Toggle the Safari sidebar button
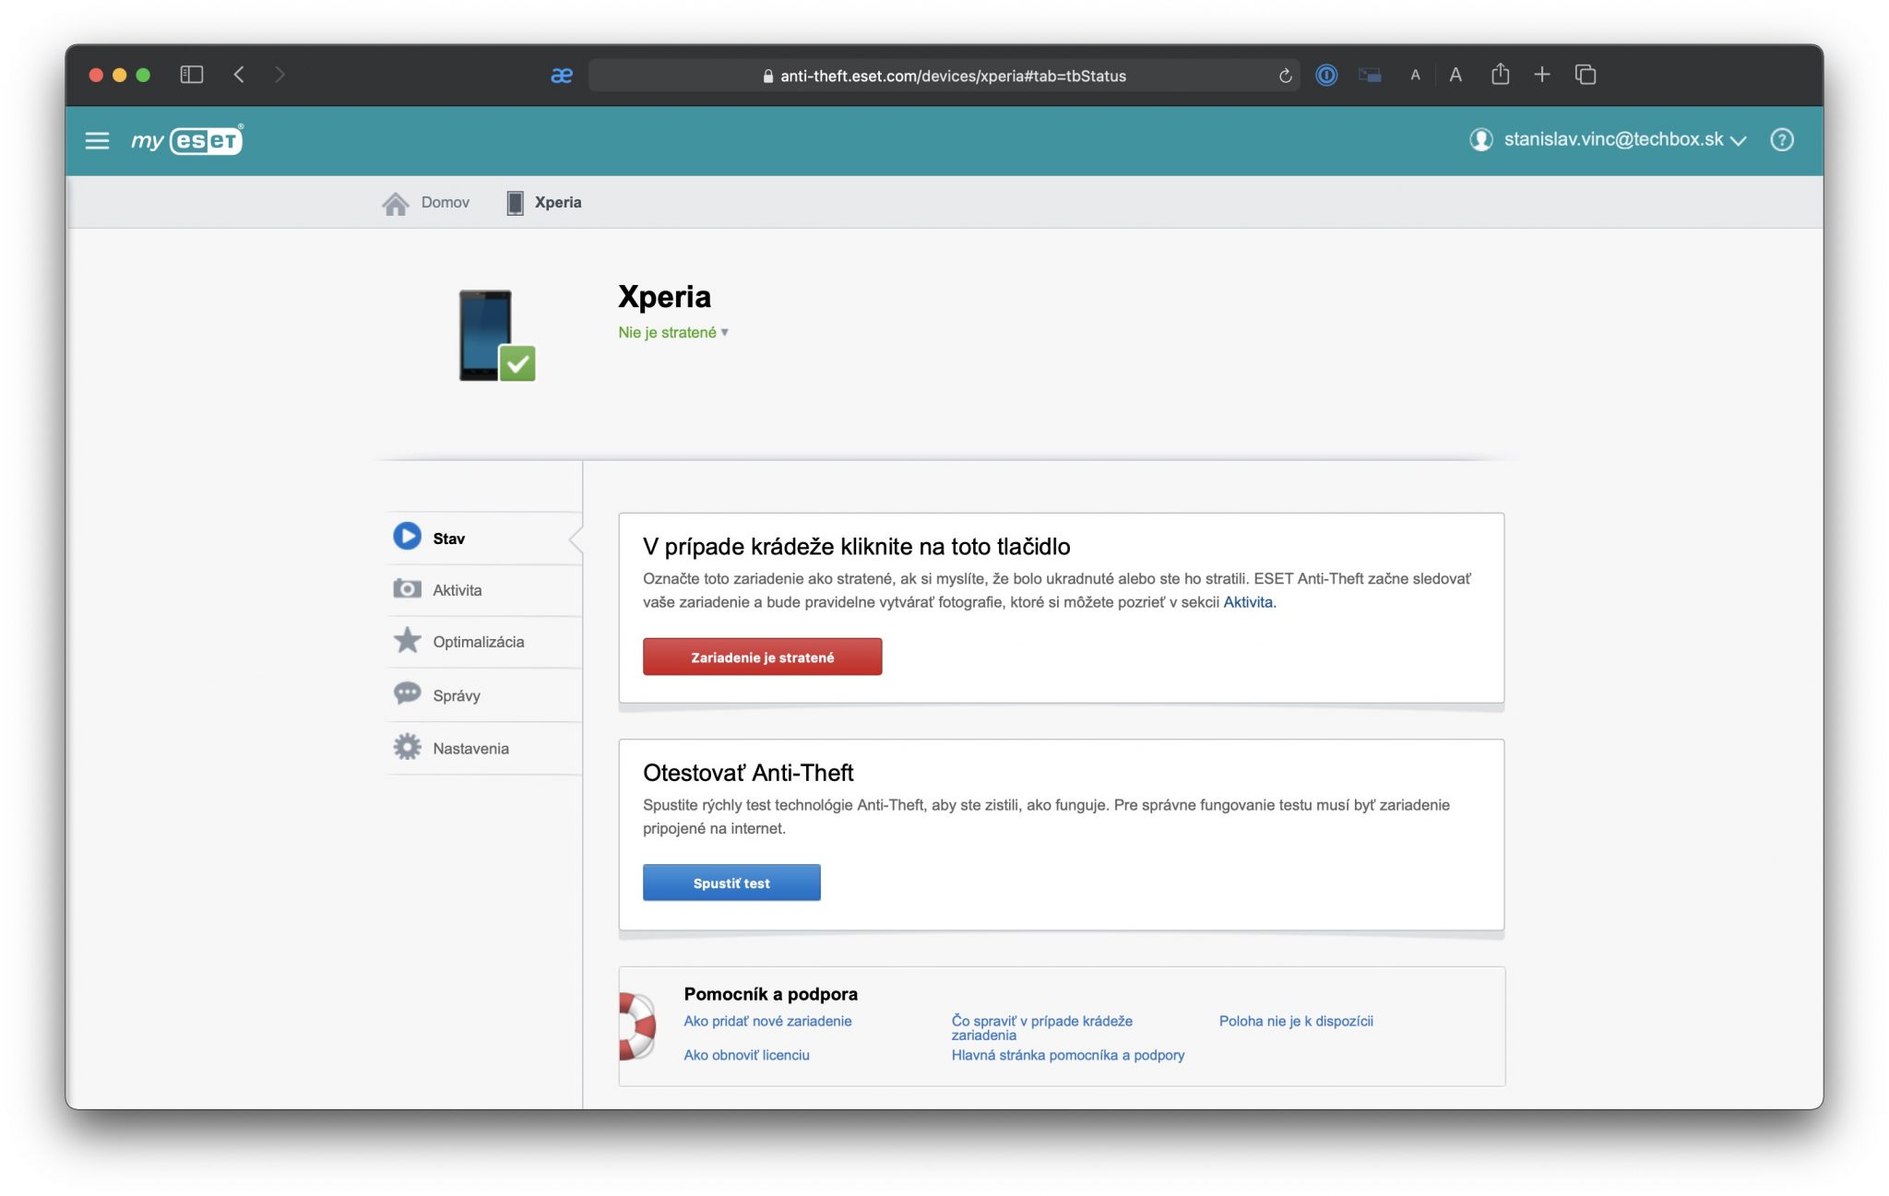The height and width of the screenshot is (1196, 1889). click(191, 75)
